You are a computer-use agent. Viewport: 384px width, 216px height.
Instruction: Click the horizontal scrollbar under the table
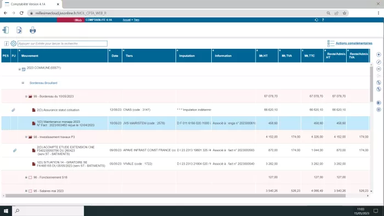click(176, 196)
